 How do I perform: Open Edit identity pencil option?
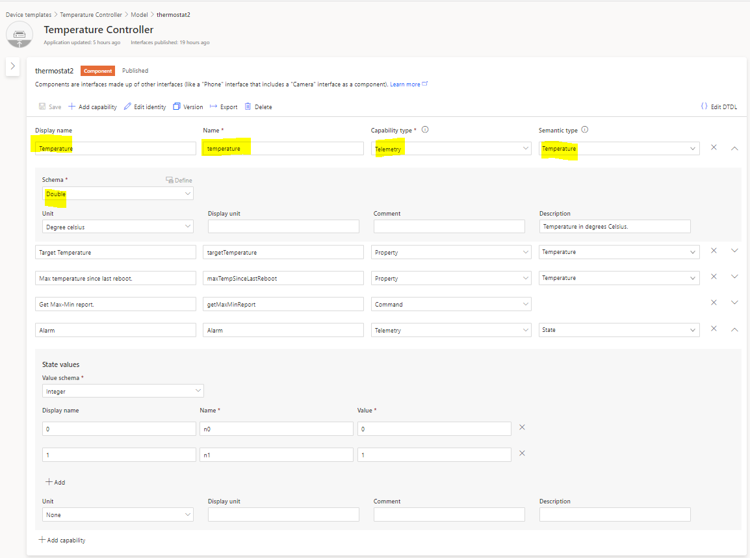pos(145,107)
